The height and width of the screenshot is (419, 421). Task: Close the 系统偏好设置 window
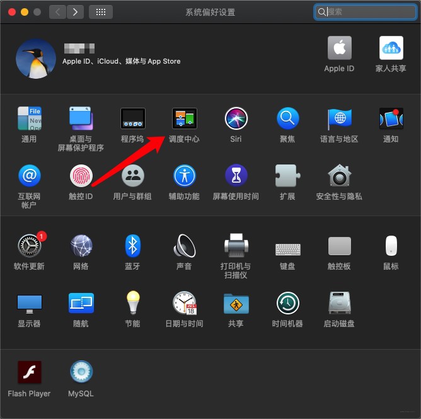tap(12, 12)
